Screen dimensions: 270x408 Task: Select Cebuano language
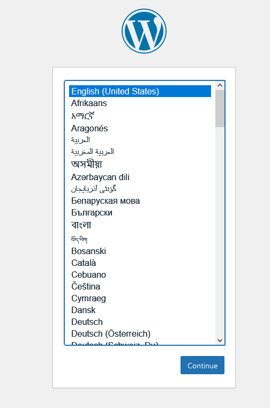(140, 275)
